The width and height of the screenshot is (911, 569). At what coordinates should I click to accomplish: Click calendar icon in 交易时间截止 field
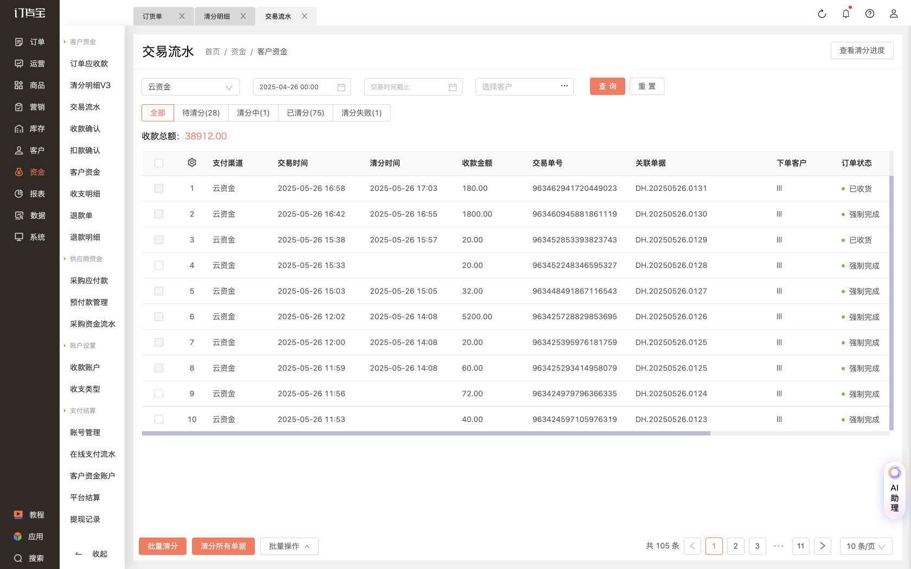pos(453,87)
